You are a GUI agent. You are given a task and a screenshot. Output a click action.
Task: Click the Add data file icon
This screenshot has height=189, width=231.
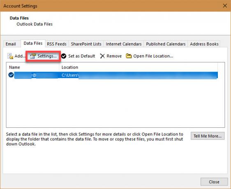[x=10, y=56]
